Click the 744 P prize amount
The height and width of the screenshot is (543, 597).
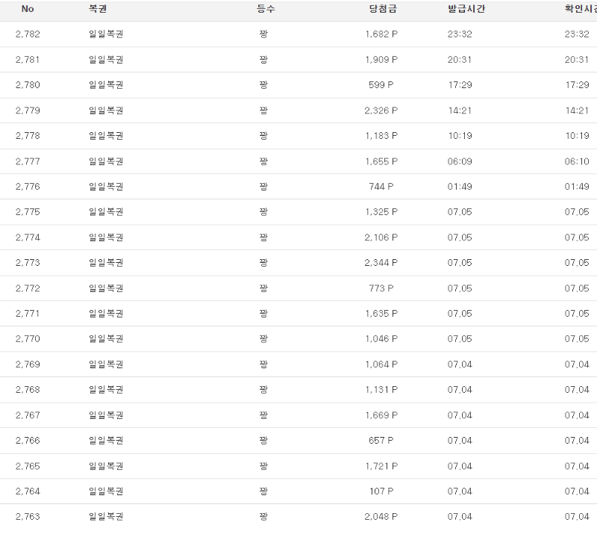click(x=381, y=187)
